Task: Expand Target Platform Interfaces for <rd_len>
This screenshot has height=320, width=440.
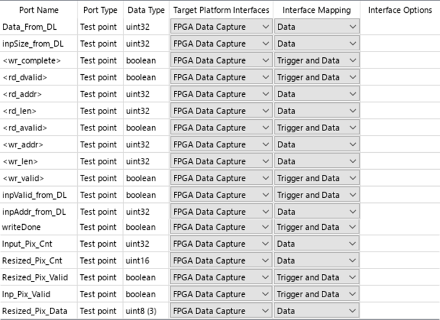Action: [x=221, y=111]
